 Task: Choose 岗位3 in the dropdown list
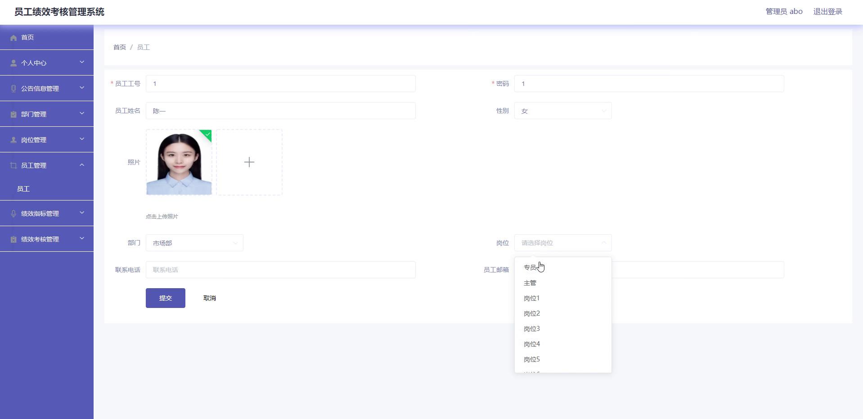click(x=532, y=329)
